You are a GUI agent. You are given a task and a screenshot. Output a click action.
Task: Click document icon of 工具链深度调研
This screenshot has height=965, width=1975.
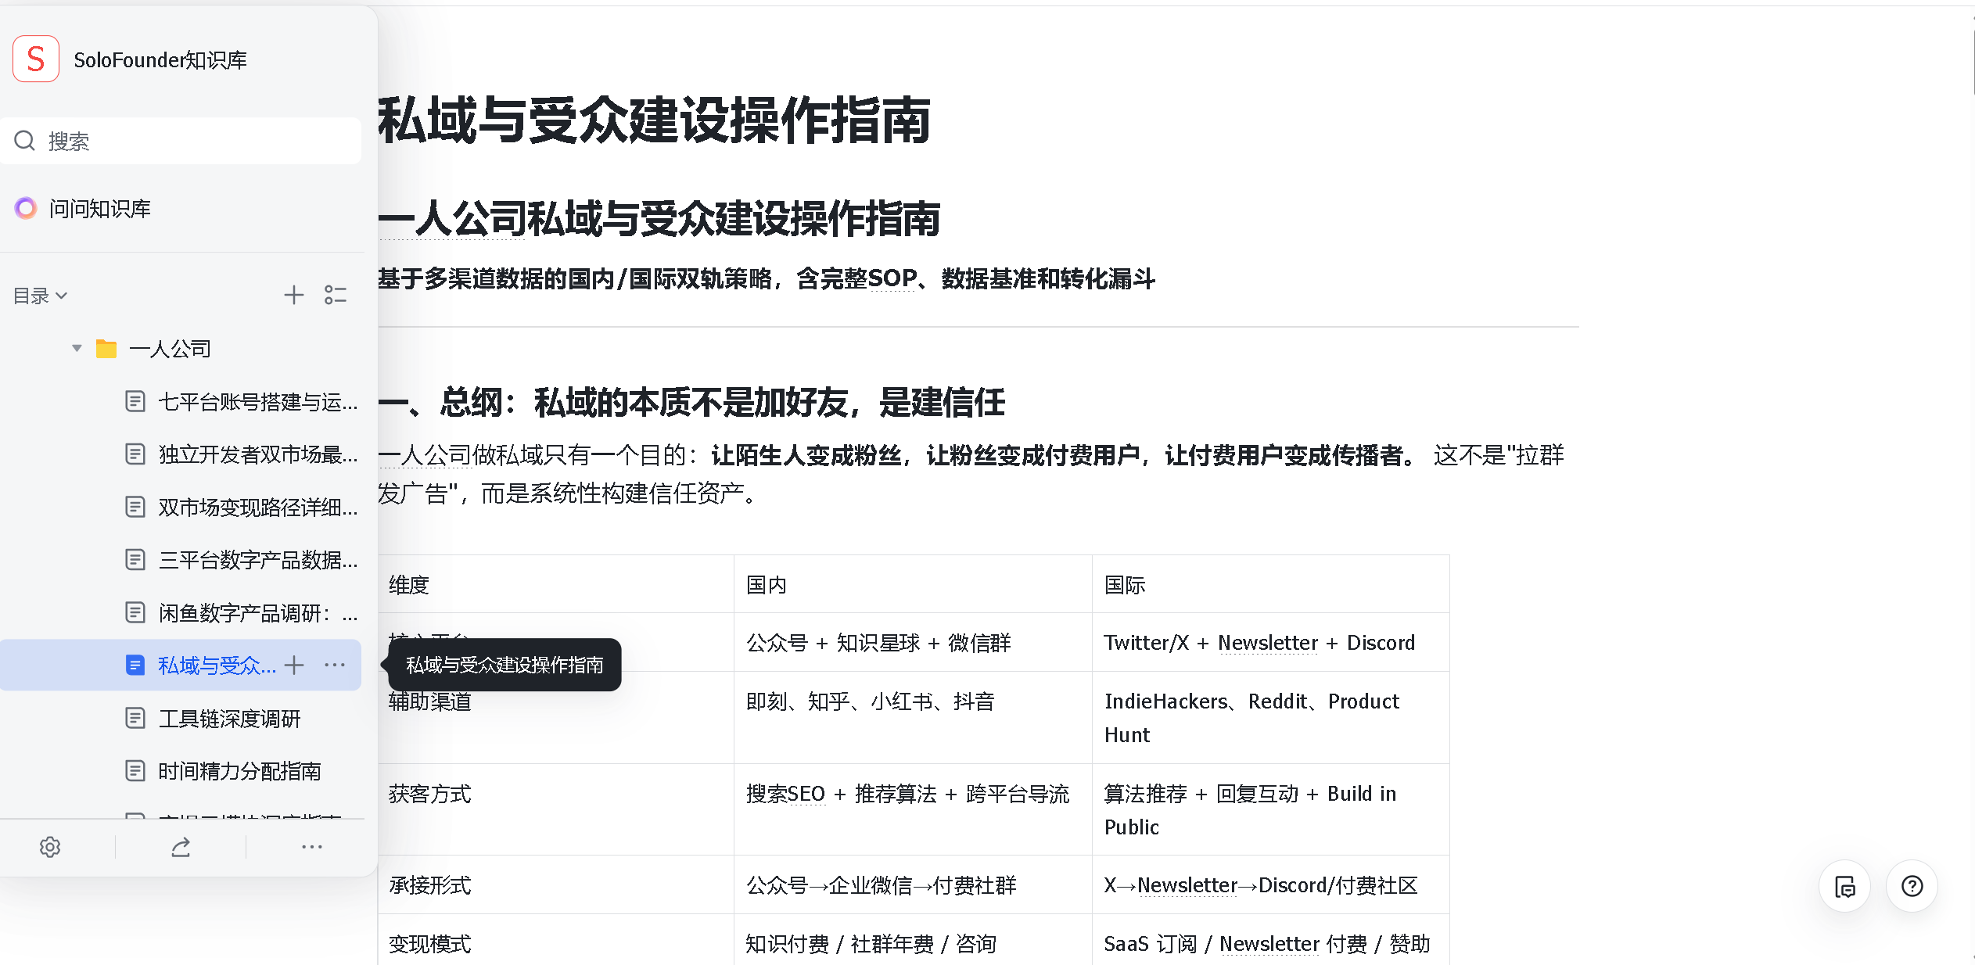coord(135,719)
